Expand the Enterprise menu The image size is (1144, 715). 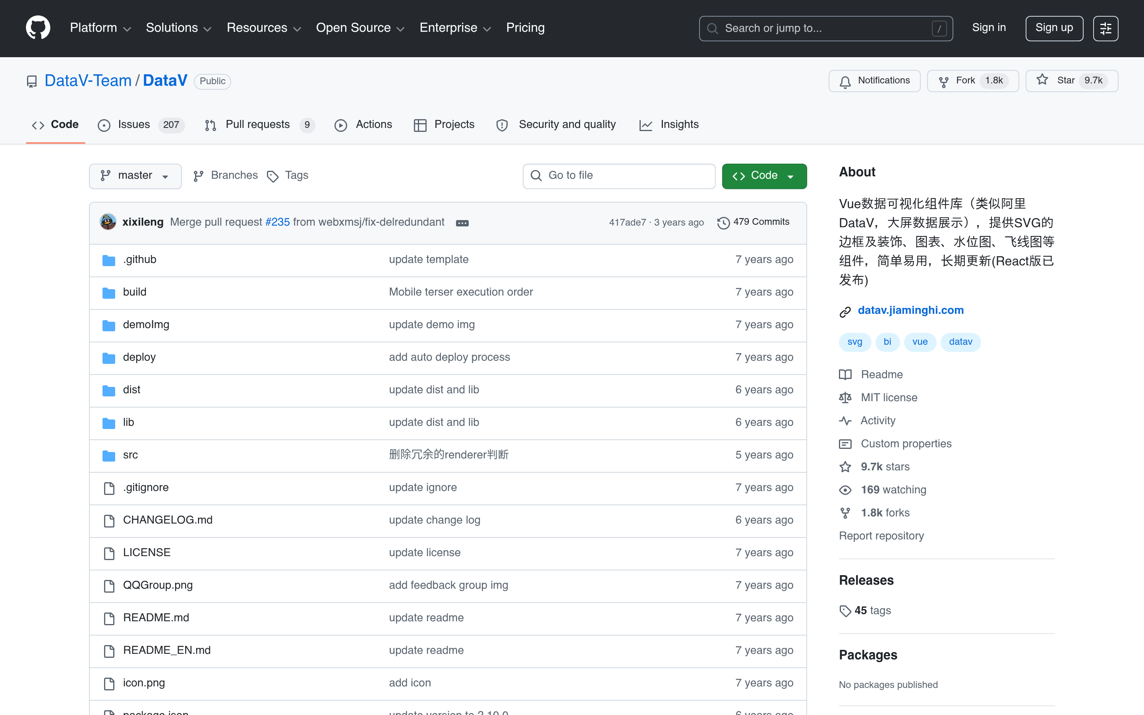coord(455,28)
